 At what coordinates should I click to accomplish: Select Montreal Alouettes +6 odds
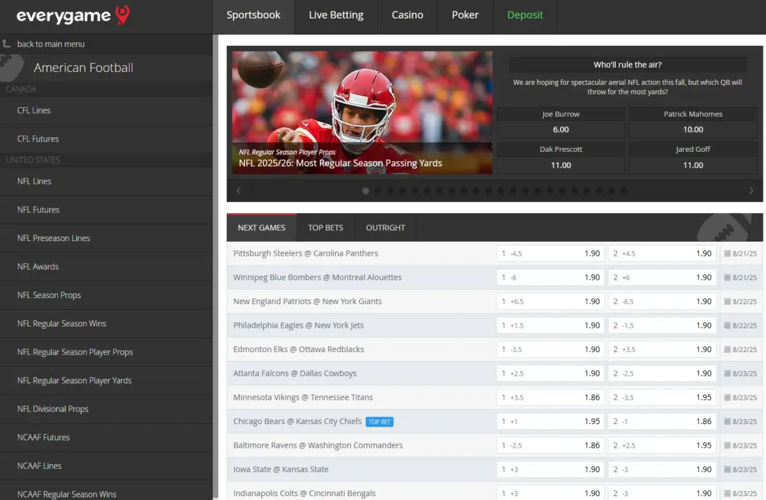[x=662, y=277]
